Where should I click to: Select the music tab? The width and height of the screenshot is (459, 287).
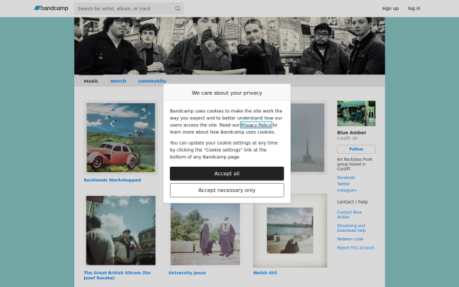click(91, 81)
